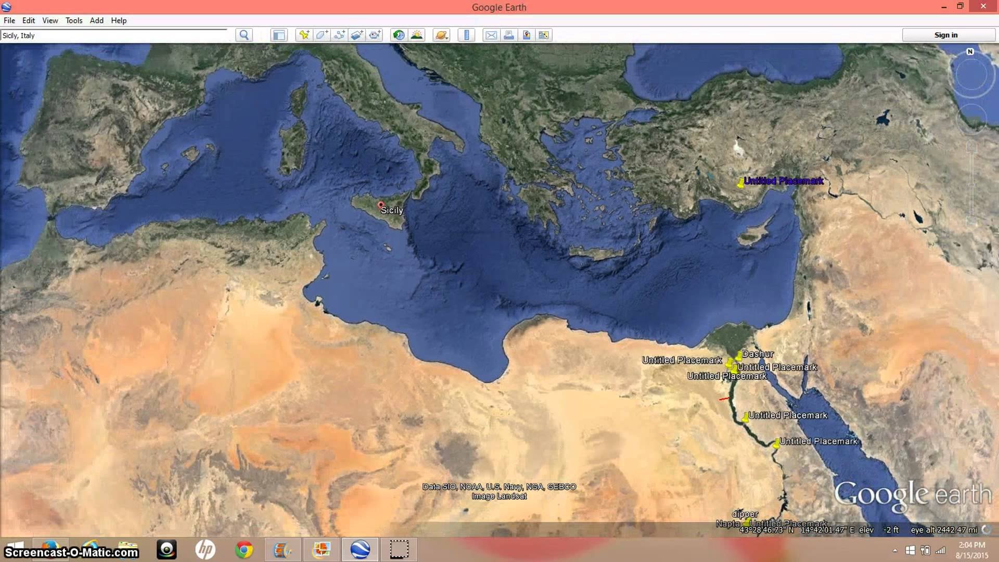
Task: Open the Add menu
Action: point(97,20)
